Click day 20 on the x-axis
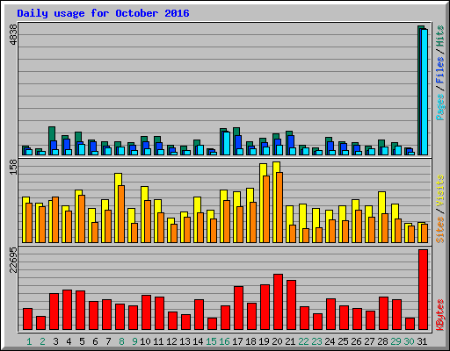450x351 pixels. point(277,341)
